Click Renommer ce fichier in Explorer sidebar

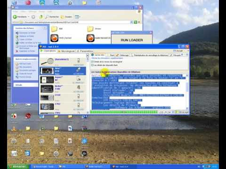coord(26,33)
